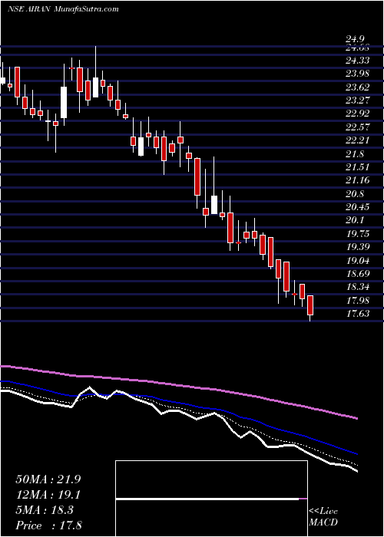Click the 19.04 price axis label
Image resolution: width=384 pixels, height=537 pixels.
[357, 261]
